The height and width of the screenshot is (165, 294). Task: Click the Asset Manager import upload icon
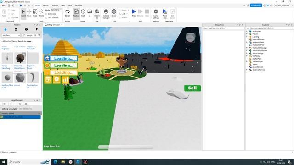pos(20,104)
